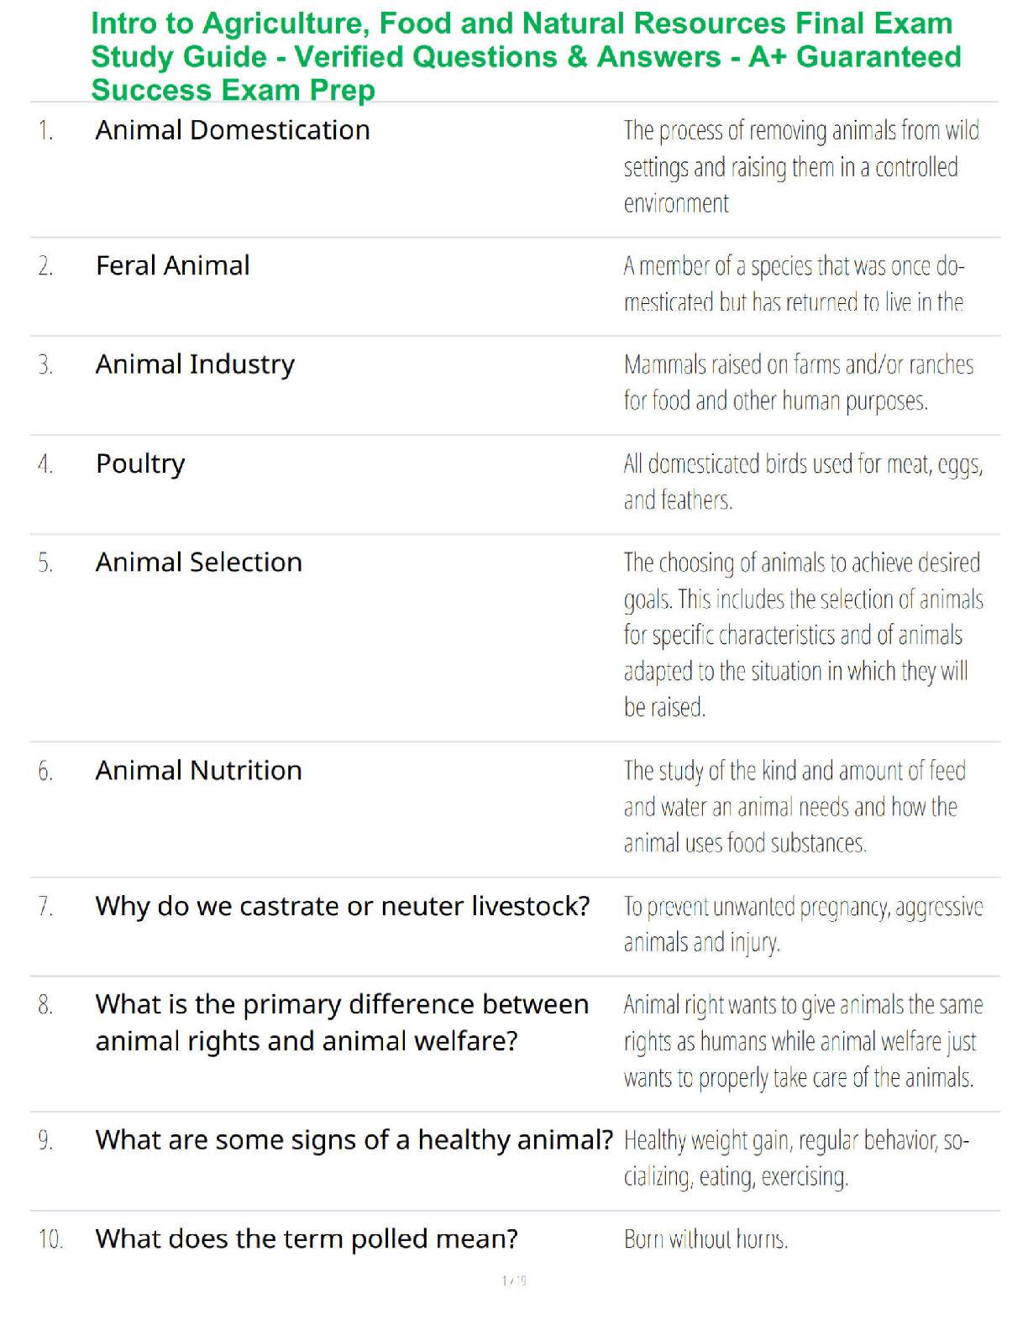Select the 'polled' term question
This screenshot has height=1330, width=1028.
tap(307, 1239)
